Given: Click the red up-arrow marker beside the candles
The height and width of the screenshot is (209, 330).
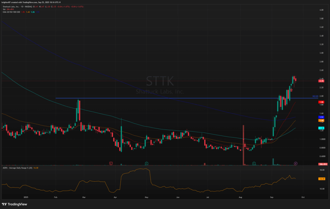Looking at the screenshot, I should [x=291, y=90].
